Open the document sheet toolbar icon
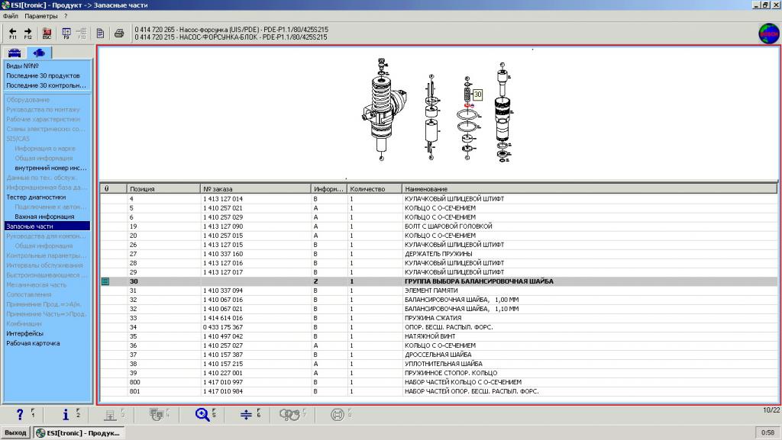Screen dimensions: 782x440 pos(100,34)
